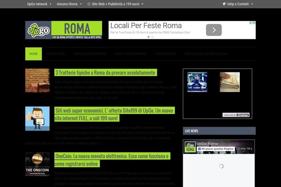The width and height of the screenshot is (281, 187).
Task: Go to the HOME tab
Action: tap(34, 54)
